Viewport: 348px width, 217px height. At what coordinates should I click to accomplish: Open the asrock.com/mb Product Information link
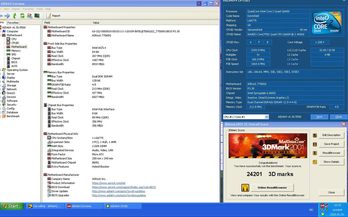(x=108, y=183)
